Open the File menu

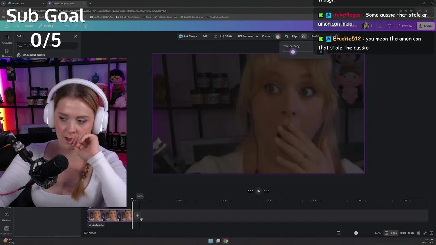(16, 26)
